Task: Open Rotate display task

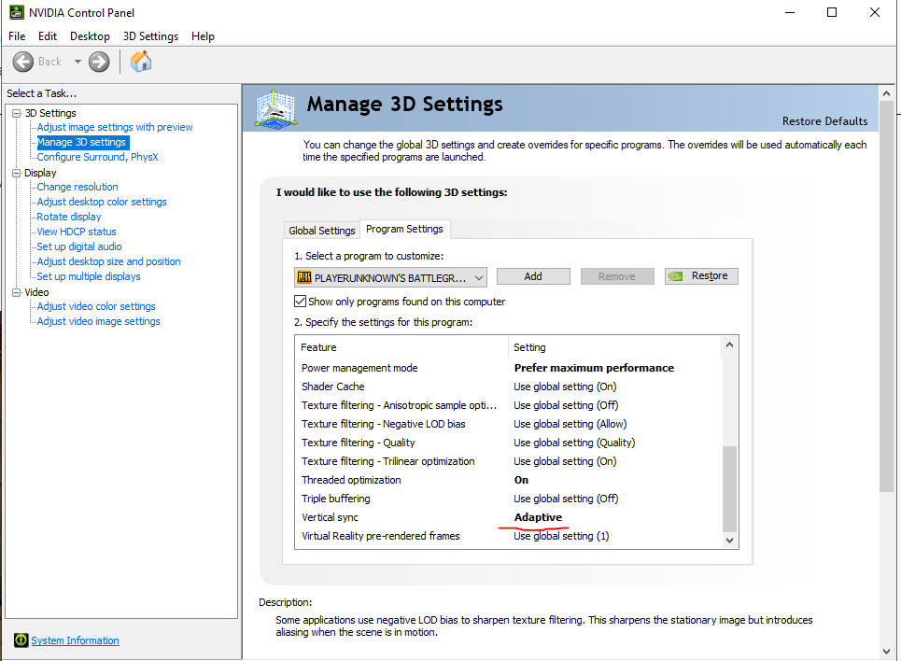Action: pyautogui.click(x=69, y=217)
